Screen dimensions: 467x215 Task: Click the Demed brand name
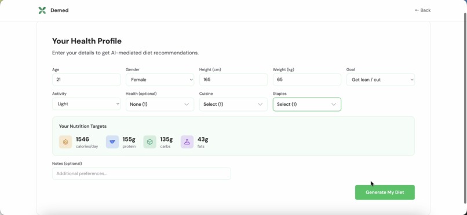60,10
